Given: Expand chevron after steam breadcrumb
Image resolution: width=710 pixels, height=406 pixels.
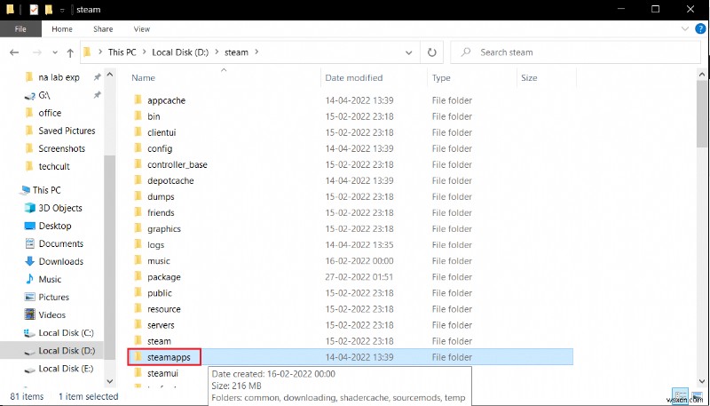Looking at the screenshot, I should pyautogui.click(x=256, y=52).
